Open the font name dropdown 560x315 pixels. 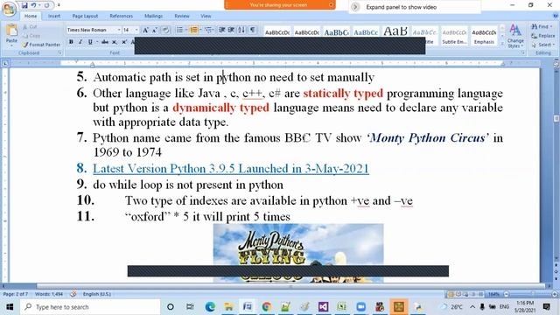point(119,30)
